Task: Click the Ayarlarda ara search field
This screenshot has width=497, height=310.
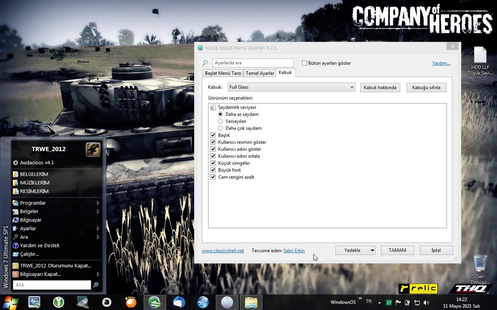Action: point(253,63)
